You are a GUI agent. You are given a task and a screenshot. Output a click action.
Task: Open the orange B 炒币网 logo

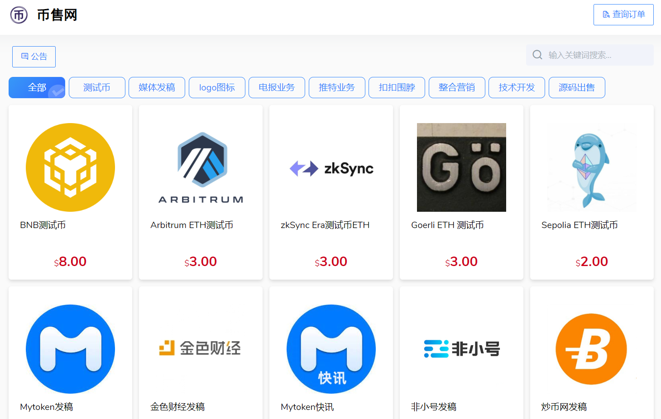point(592,349)
